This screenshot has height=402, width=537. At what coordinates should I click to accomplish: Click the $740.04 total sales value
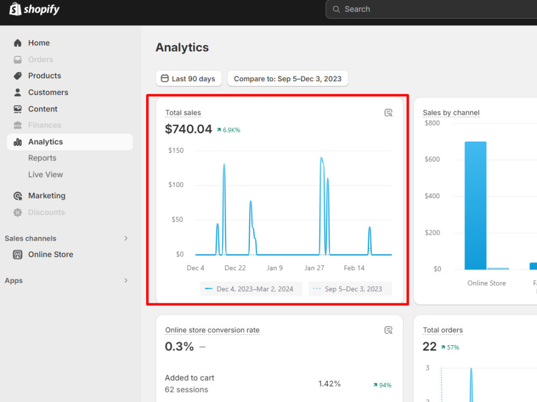point(188,129)
